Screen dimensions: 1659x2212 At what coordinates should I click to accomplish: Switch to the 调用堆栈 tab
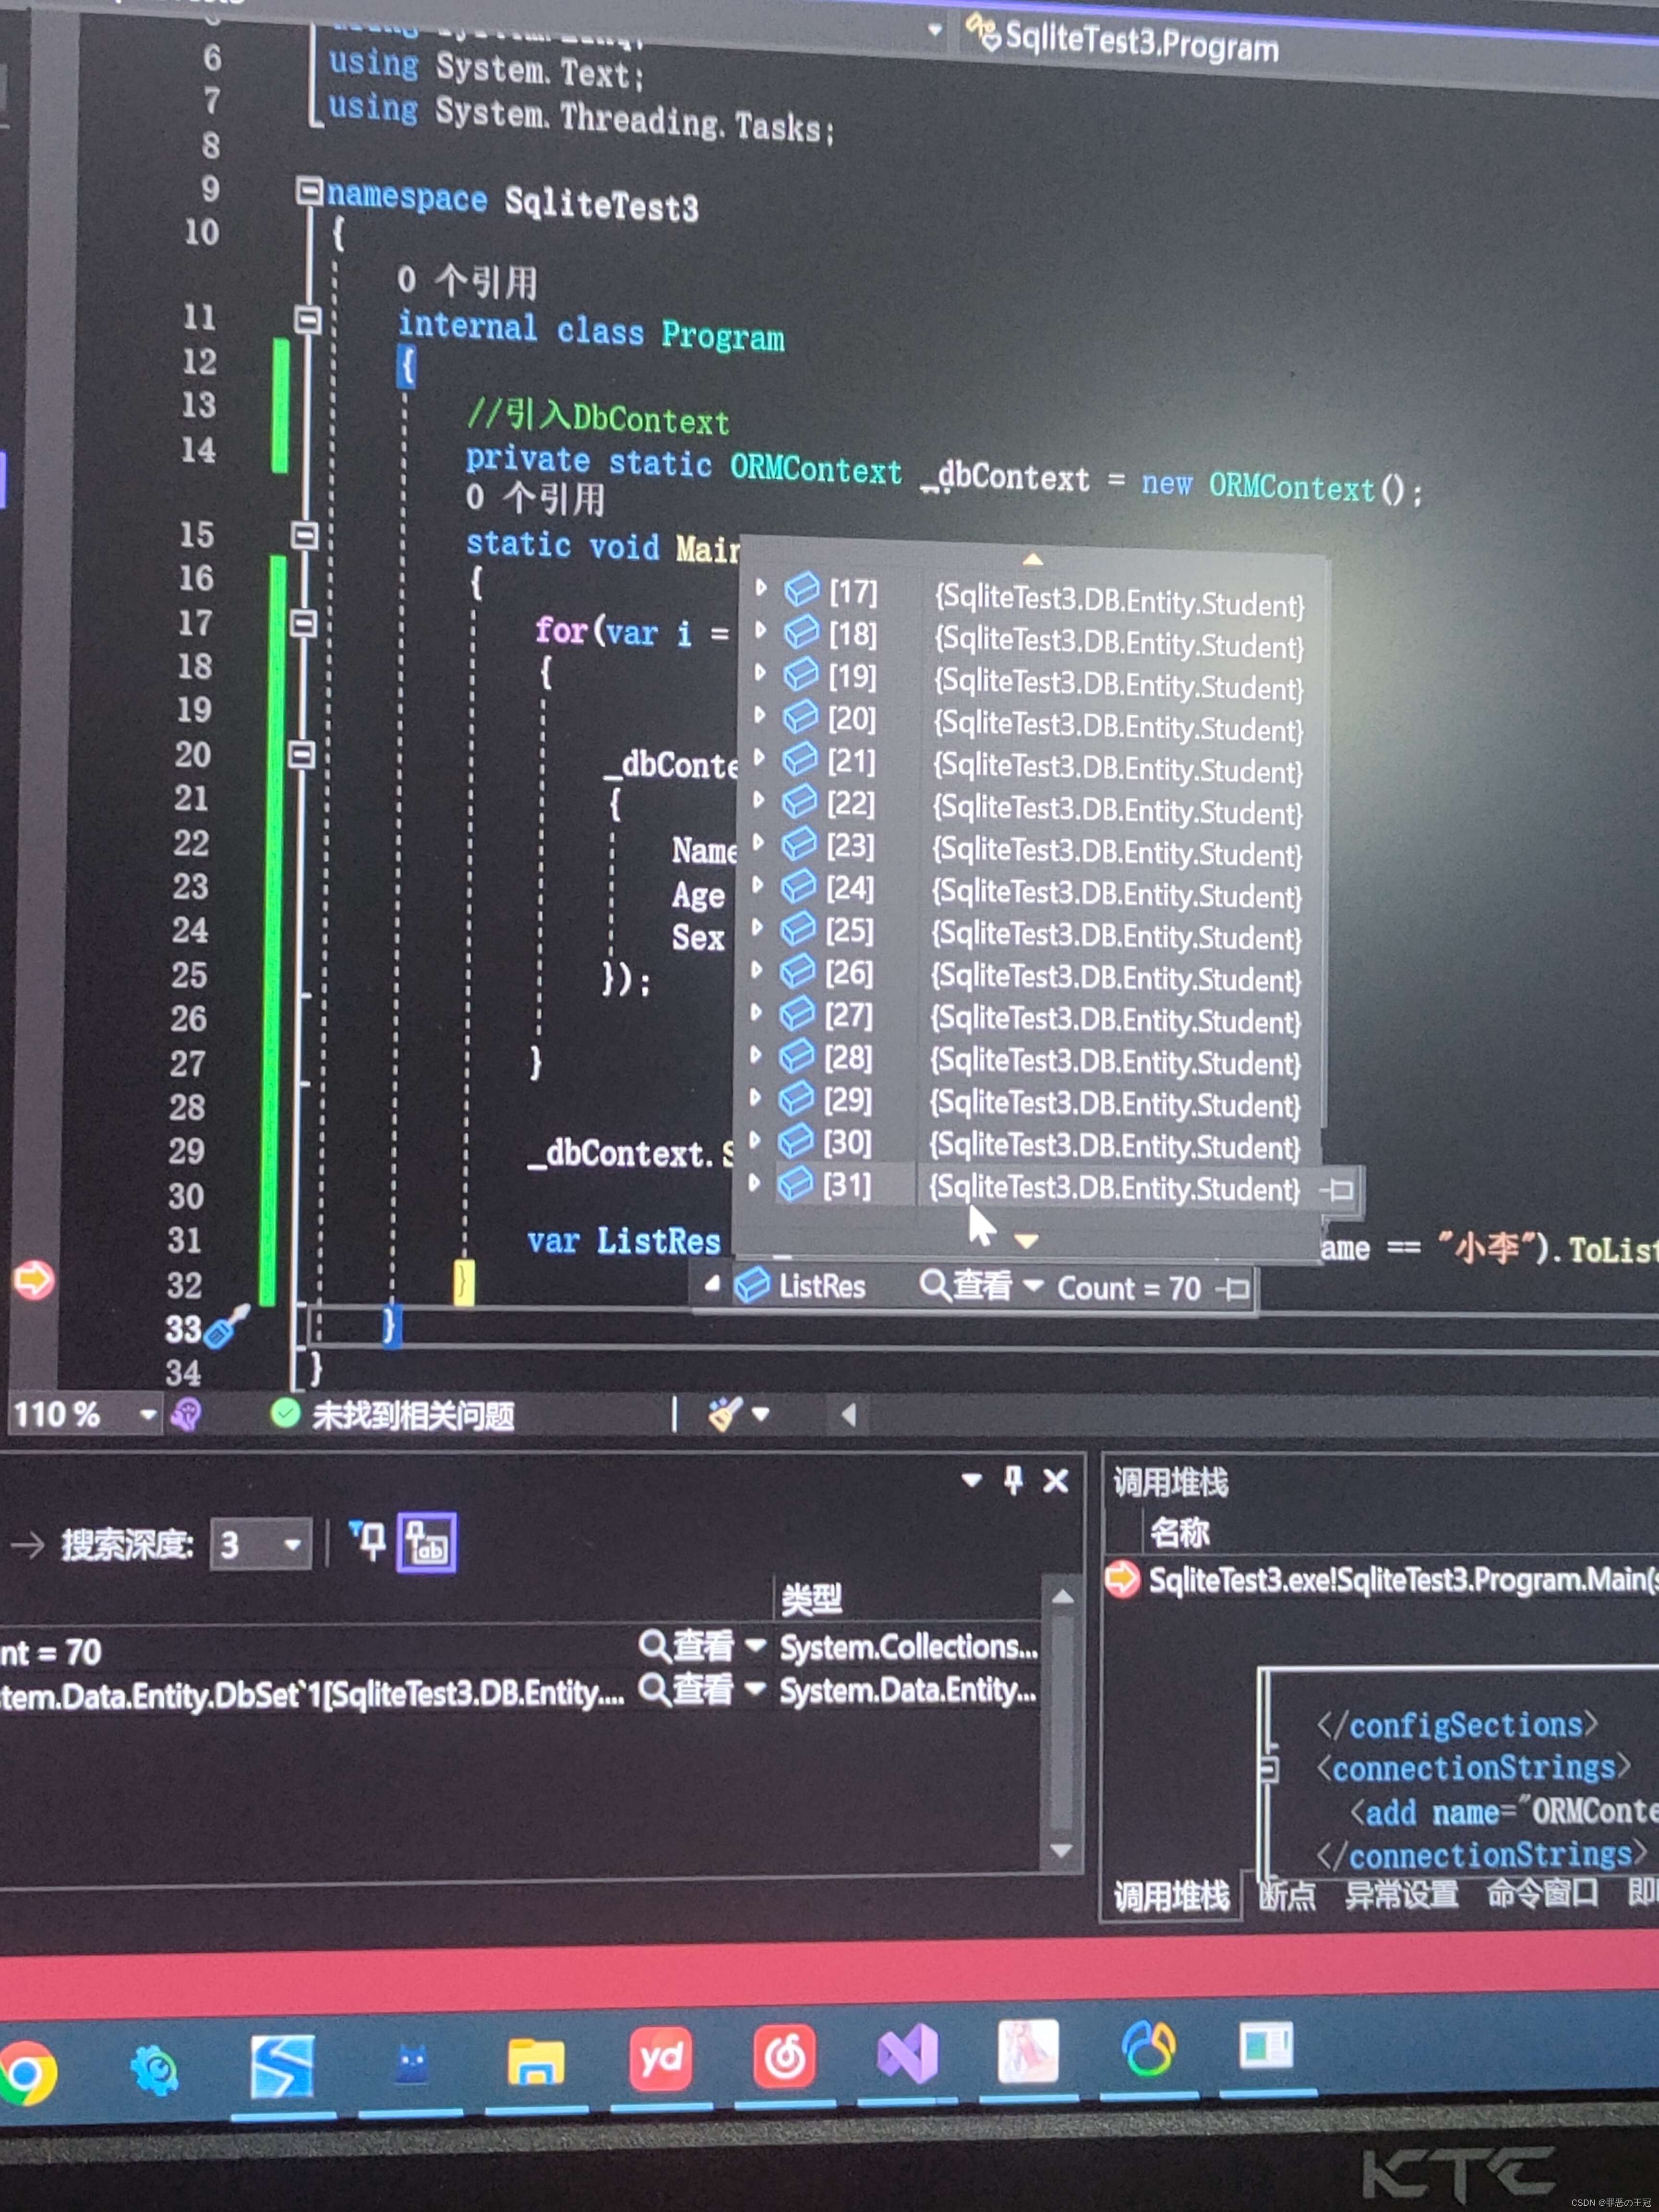[1171, 1895]
